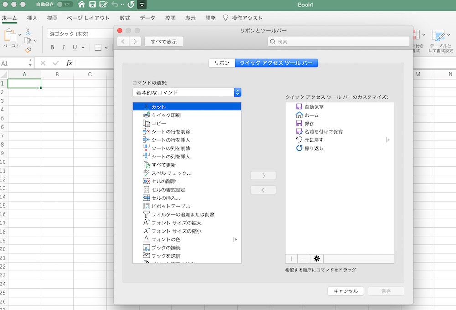Screen dimensions: 456x310
Task: Select すべて更新 command
Action: click(187, 165)
